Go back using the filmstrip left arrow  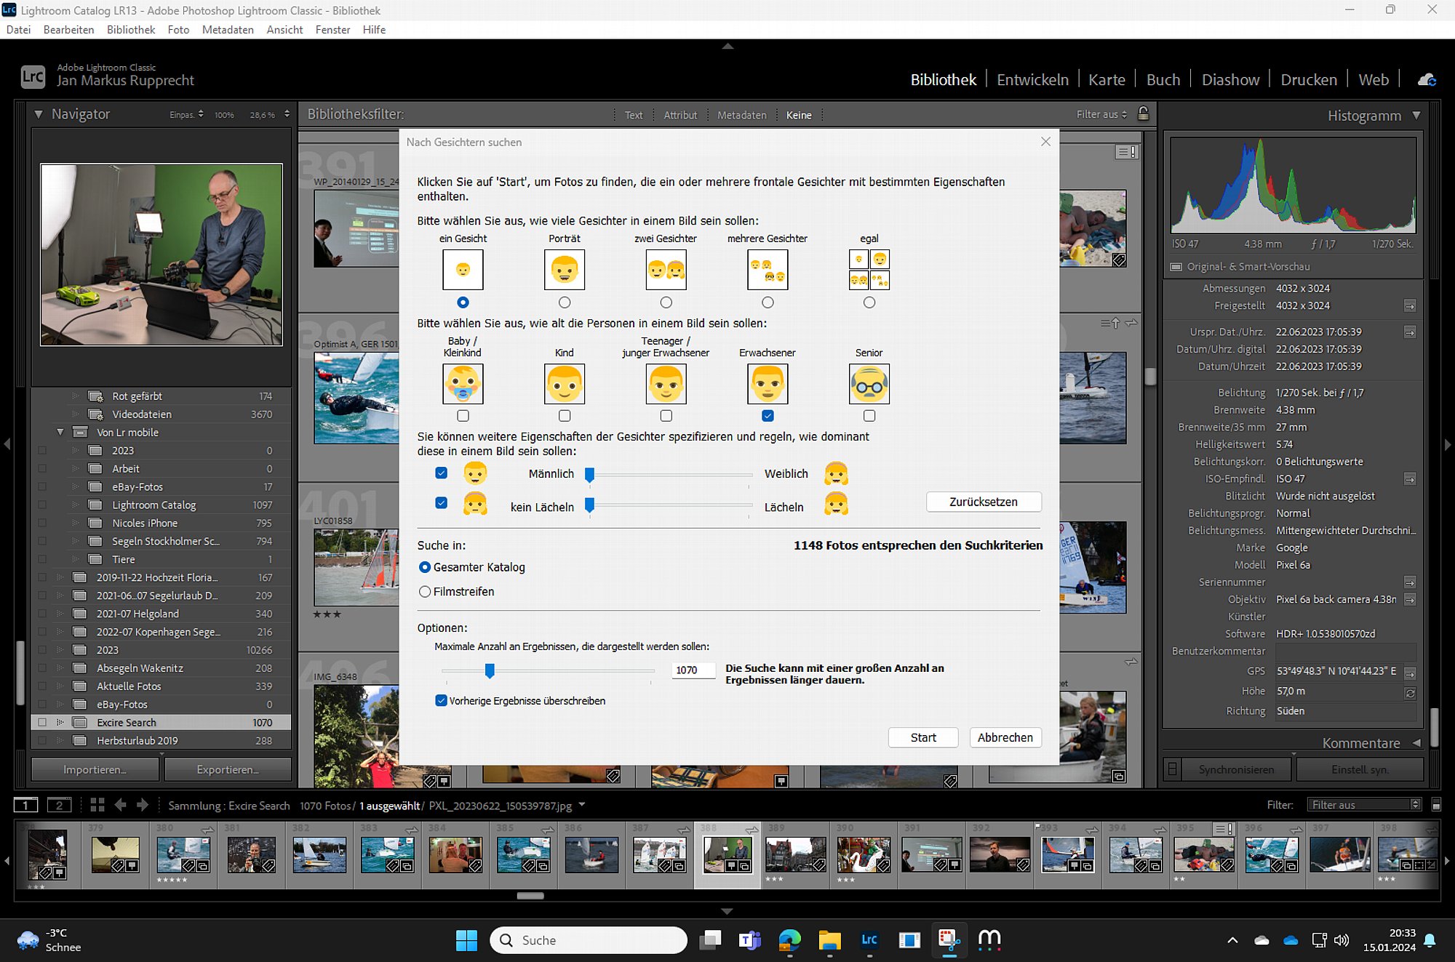(121, 805)
